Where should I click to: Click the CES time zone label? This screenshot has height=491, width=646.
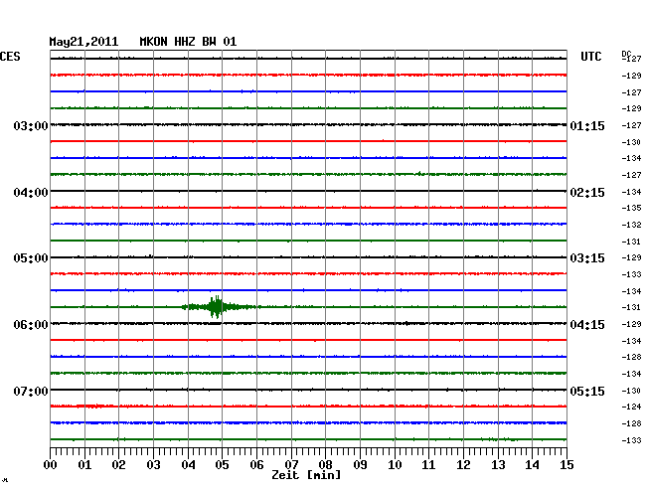pyautogui.click(x=10, y=57)
